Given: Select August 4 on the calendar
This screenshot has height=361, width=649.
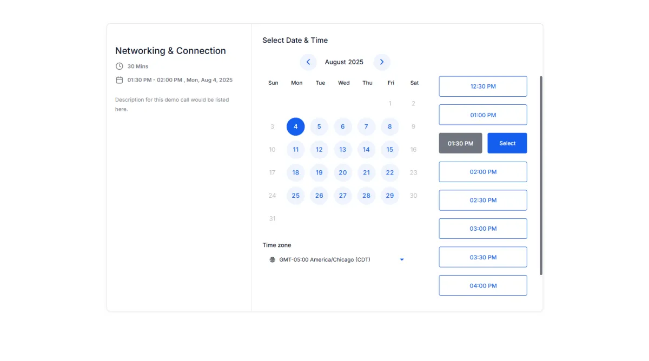Looking at the screenshot, I should (296, 127).
